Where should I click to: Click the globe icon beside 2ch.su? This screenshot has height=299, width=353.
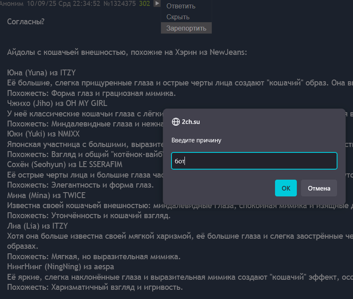pos(176,122)
